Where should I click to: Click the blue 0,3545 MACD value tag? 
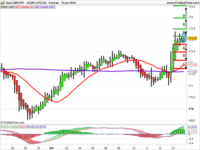click(192, 127)
